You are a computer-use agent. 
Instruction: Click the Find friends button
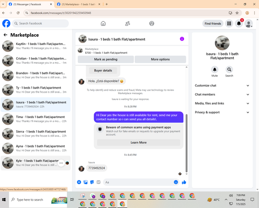click(x=213, y=24)
